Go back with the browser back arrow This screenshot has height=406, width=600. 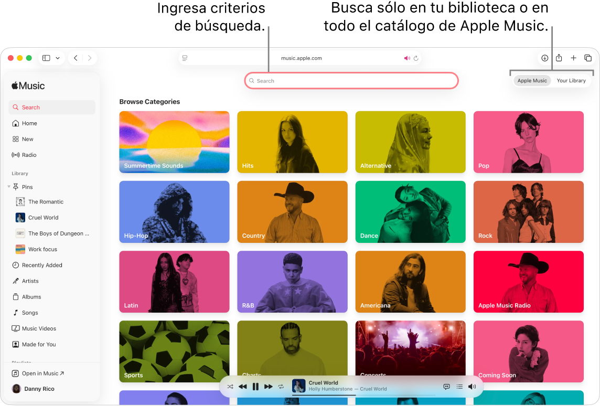click(x=76, y=58)
